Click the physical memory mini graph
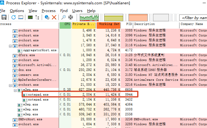207x128 pixels. point(138,18)
